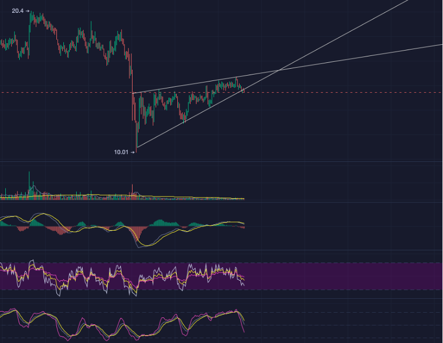This screenshot has height=343, width=443.
Task: Click the MACD histogram deepest red trough
Action: tap(137, 234)
